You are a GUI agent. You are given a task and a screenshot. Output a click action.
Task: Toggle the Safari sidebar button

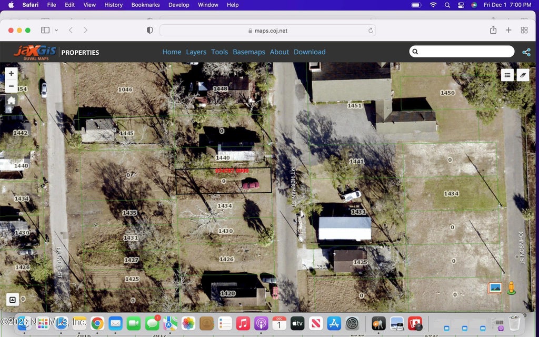45,31
